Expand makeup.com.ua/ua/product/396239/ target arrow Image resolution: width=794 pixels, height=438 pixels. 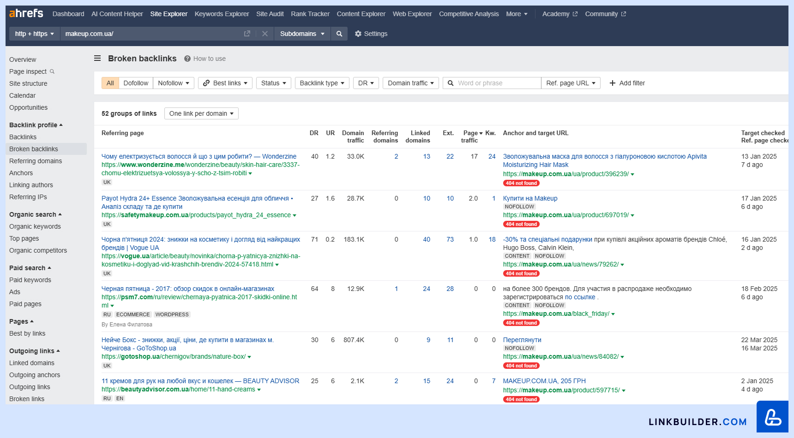click(x=632, y=174)
